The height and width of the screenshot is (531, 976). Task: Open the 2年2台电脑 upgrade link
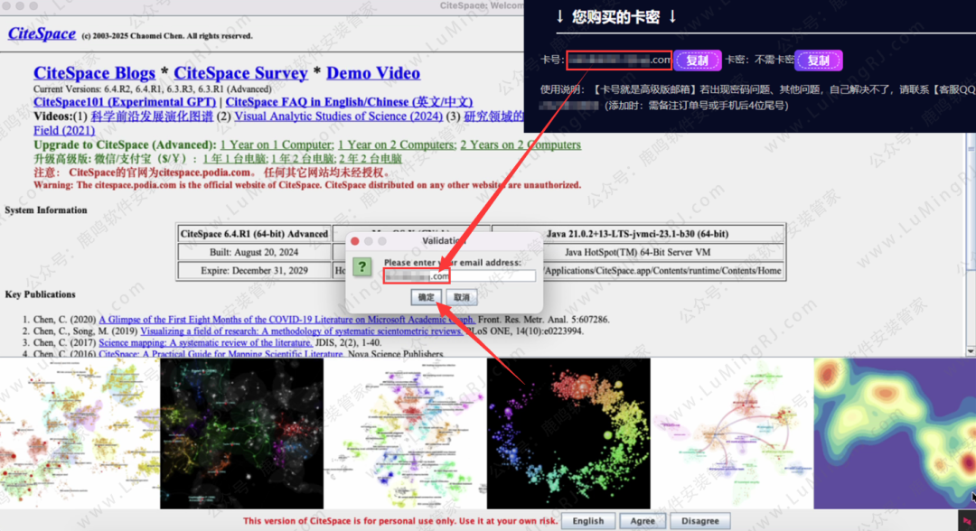tap(370, 159)
